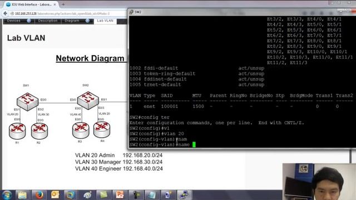
Task: Click the PuTTY terminal icon in taskbar
Action: (x=184, y=195)
